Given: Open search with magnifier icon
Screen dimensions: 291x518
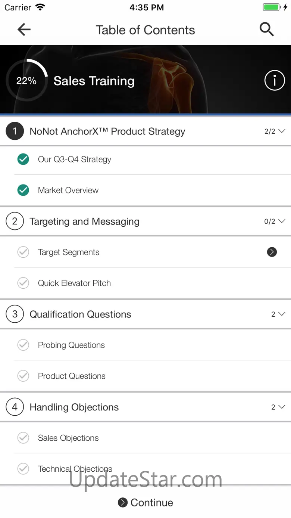Looking at the screenshot, I should click(x=267, y=30).
